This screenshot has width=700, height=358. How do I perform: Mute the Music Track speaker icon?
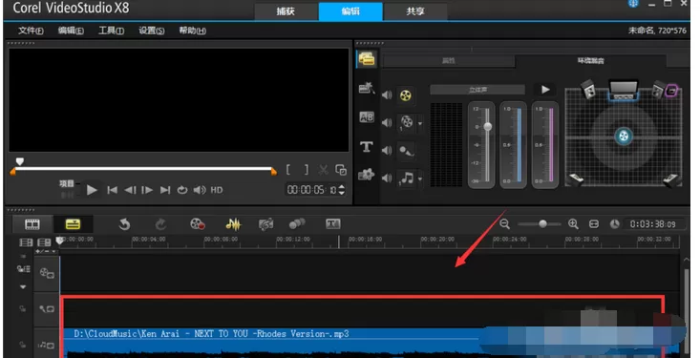[x=387, y=179]
